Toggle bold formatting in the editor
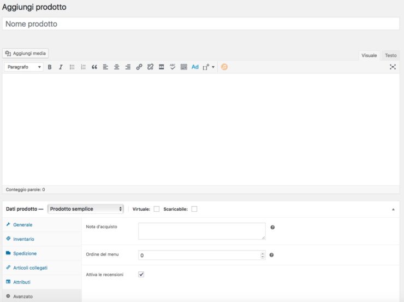404x302 pixels. pyautogui.click(x=50, y=67)
